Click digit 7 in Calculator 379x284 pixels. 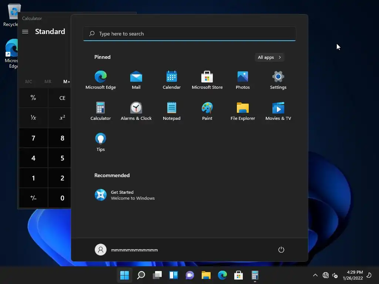(33, 138)
